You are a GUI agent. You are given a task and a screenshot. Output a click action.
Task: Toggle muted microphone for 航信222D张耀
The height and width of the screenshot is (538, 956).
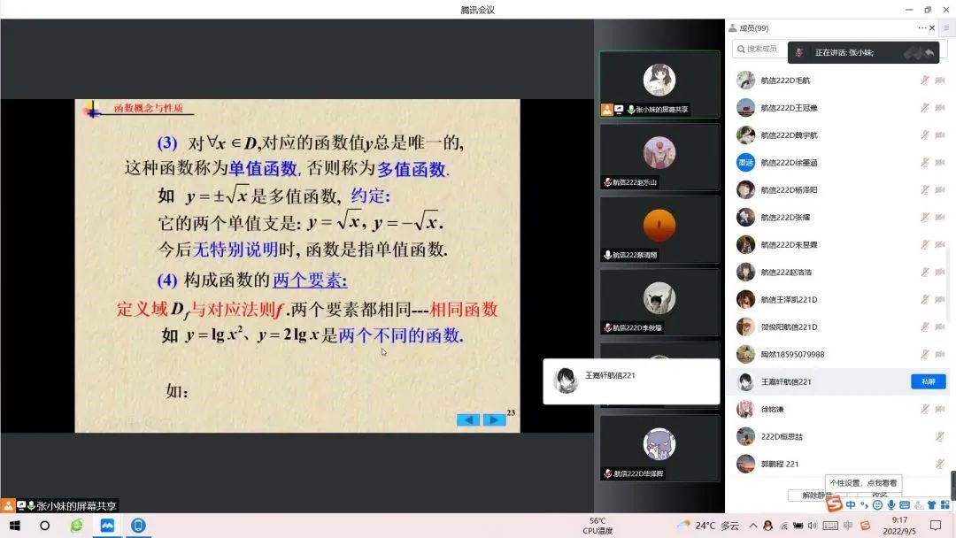pyautogui.click(x=925, y=218)
